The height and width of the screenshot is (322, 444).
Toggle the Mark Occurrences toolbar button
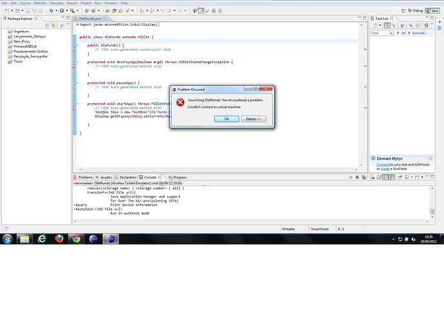pyautogui.click(x=201, y=11)
